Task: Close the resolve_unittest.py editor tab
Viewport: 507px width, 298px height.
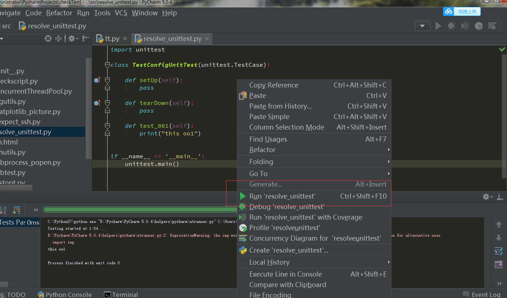Action: (207, 38)
